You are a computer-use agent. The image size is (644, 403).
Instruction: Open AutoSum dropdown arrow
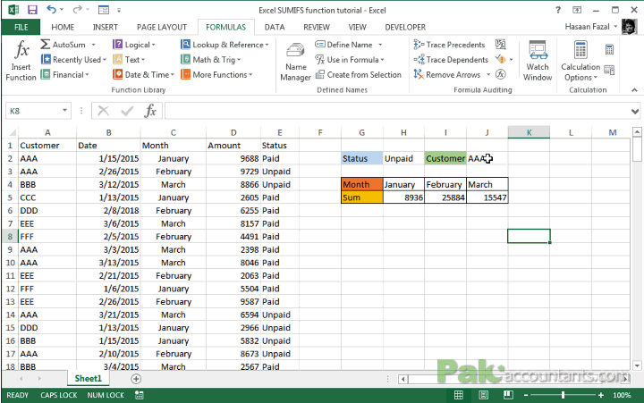pos(94,45)
